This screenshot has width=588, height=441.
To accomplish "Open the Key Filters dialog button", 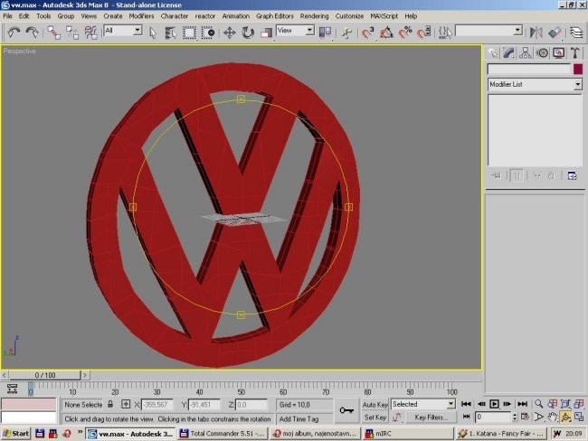I will coord(431,417).
